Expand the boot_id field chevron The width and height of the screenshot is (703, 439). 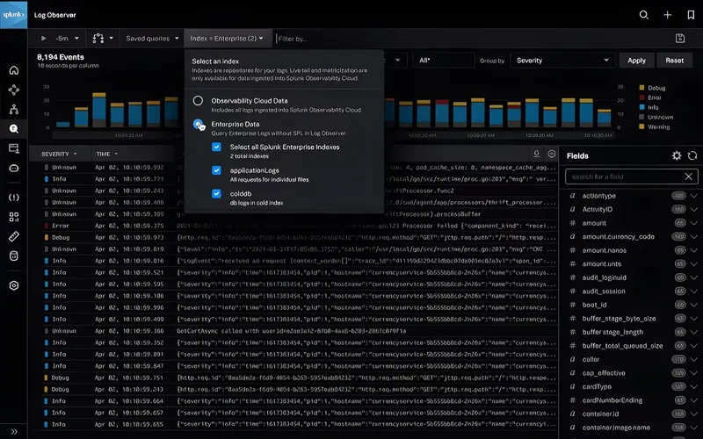[693, 305]
